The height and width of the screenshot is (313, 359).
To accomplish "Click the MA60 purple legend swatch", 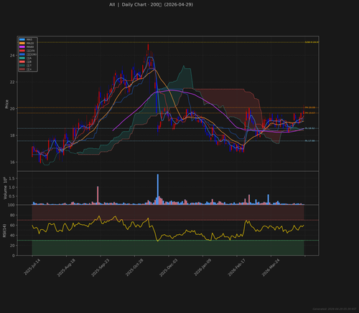I will (x=22, y=47).
